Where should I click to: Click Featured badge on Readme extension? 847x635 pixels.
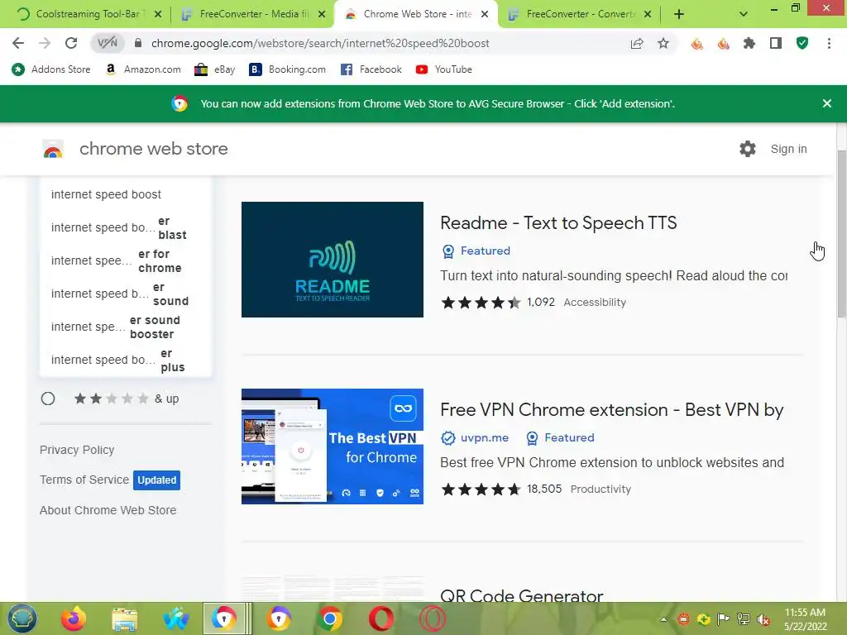476,251
